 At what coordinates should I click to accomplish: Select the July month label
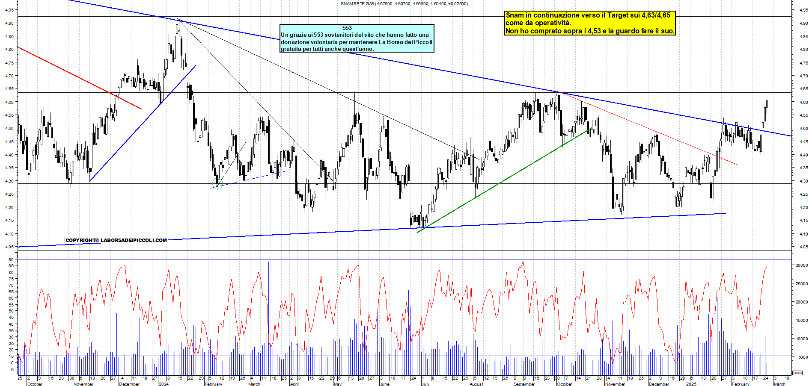[425, 384]
